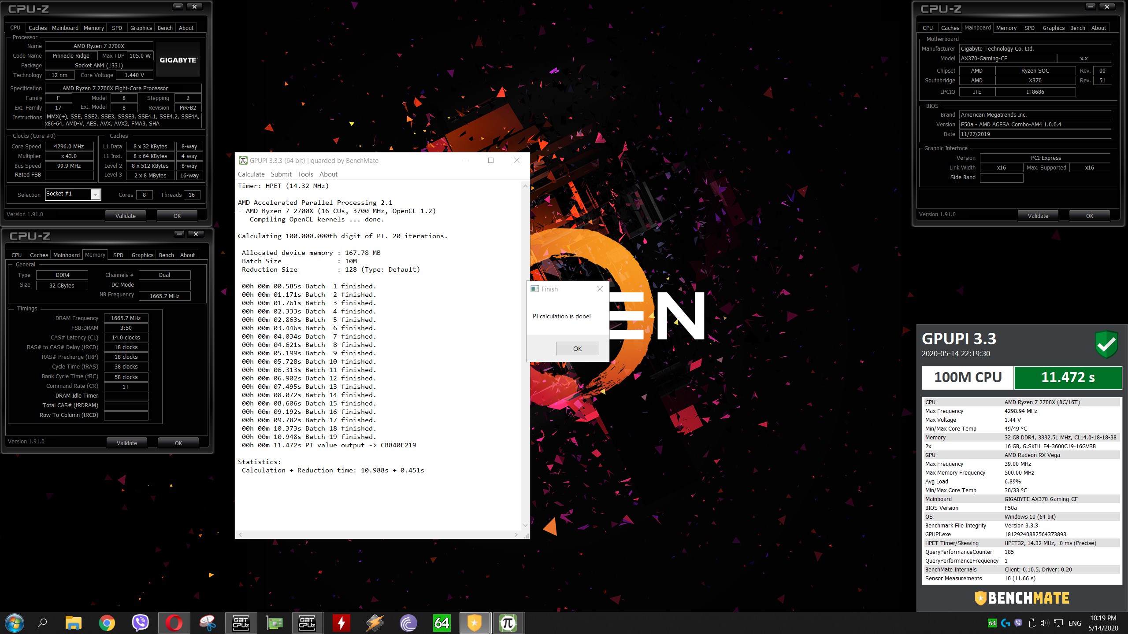1128x634 pixels.
Task: Click Validate in the Memory-tab CPU-Z window
Action: pos(127,443)
